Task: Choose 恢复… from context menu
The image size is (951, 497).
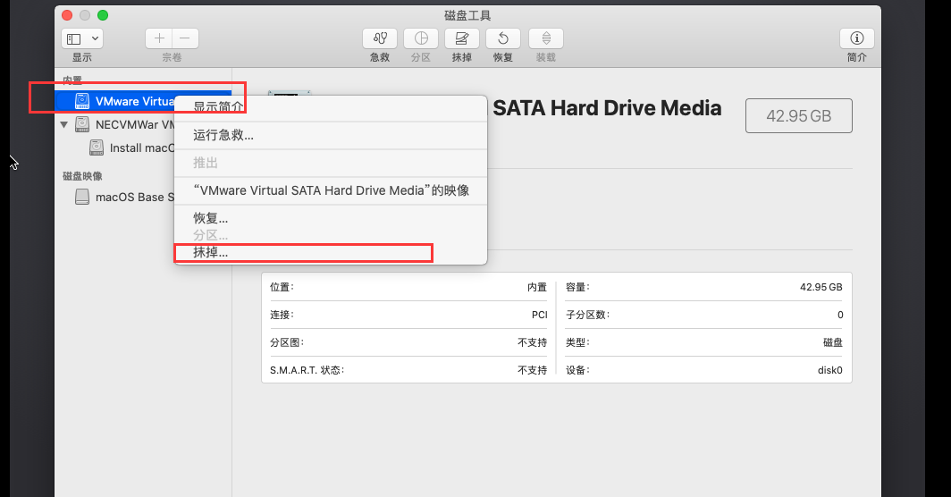Action: (x=331, y=218)
